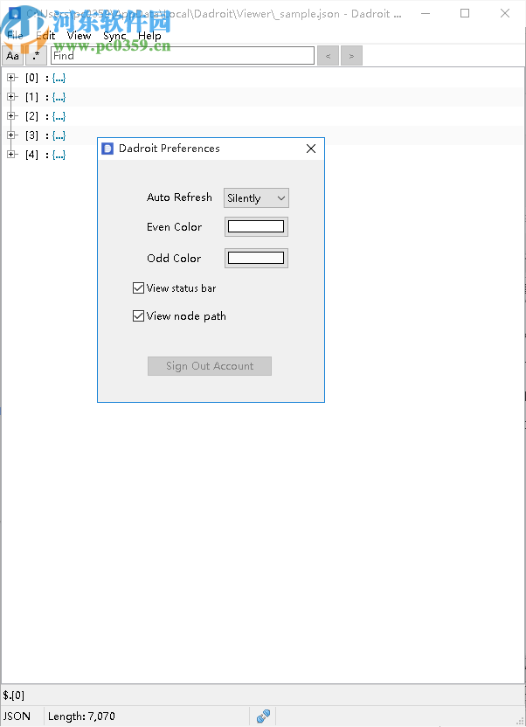Screen dimensions: 526x727
Task: Pick the Even Color swatch
Action: pos(256,226)
